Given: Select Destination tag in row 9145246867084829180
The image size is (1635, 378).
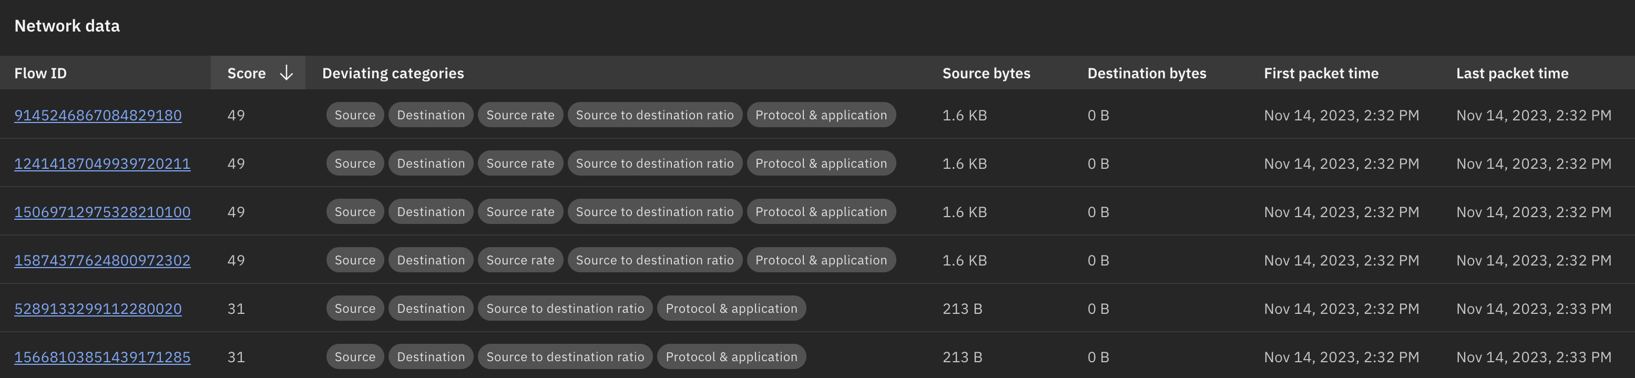Looking at the screenshot, I should (431, 115).
